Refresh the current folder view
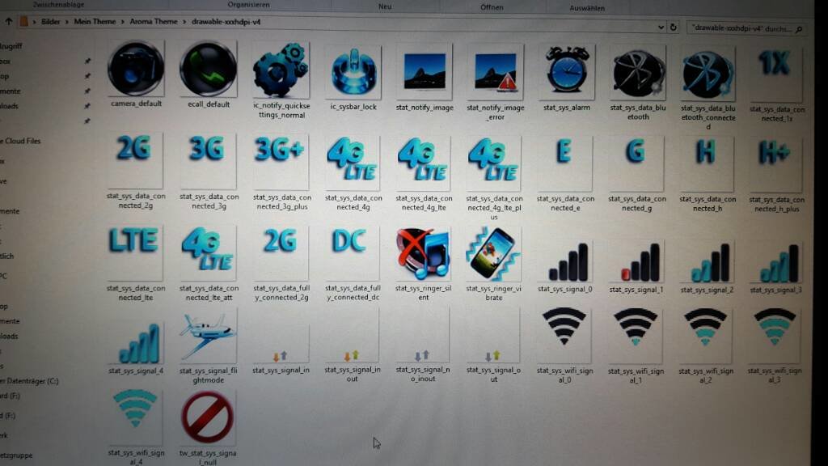Image resolution: width=828 pixels, height=466 pixels. coord(673,27)
